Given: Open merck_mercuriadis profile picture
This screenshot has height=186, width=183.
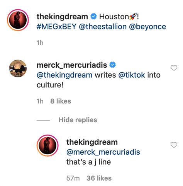Looking at the screenshot, I should tap(18, 68).
